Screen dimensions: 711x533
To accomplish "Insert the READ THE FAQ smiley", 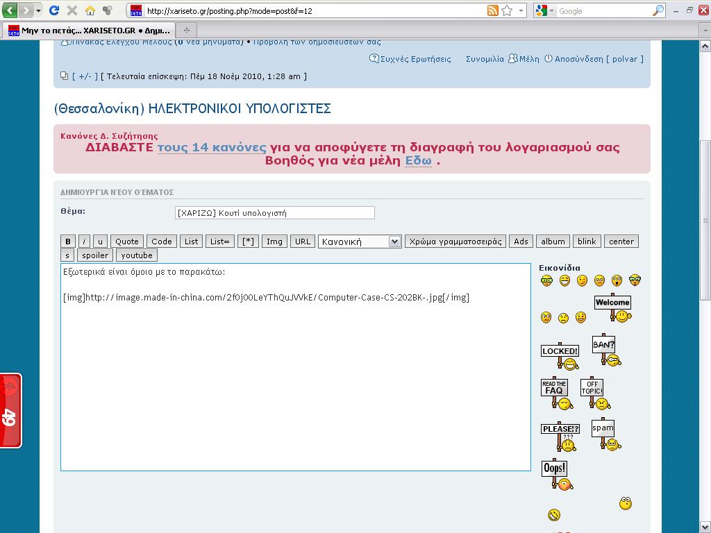I will (x=556, y=393).
